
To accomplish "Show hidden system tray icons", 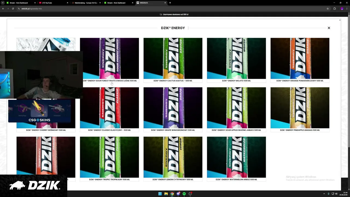I will coord(324,194).
